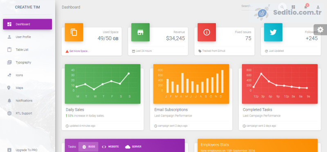Viewport: 327px width, 152px height.
Task: Click the clipboard icon beside Table List
Action: (x=9, y=50)
